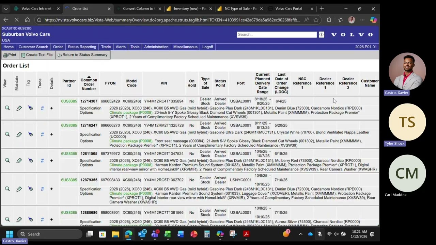Switch to Volvo Cars Portal tab
The height and width of the screenshot is (245, 436).
click(289, 9)
